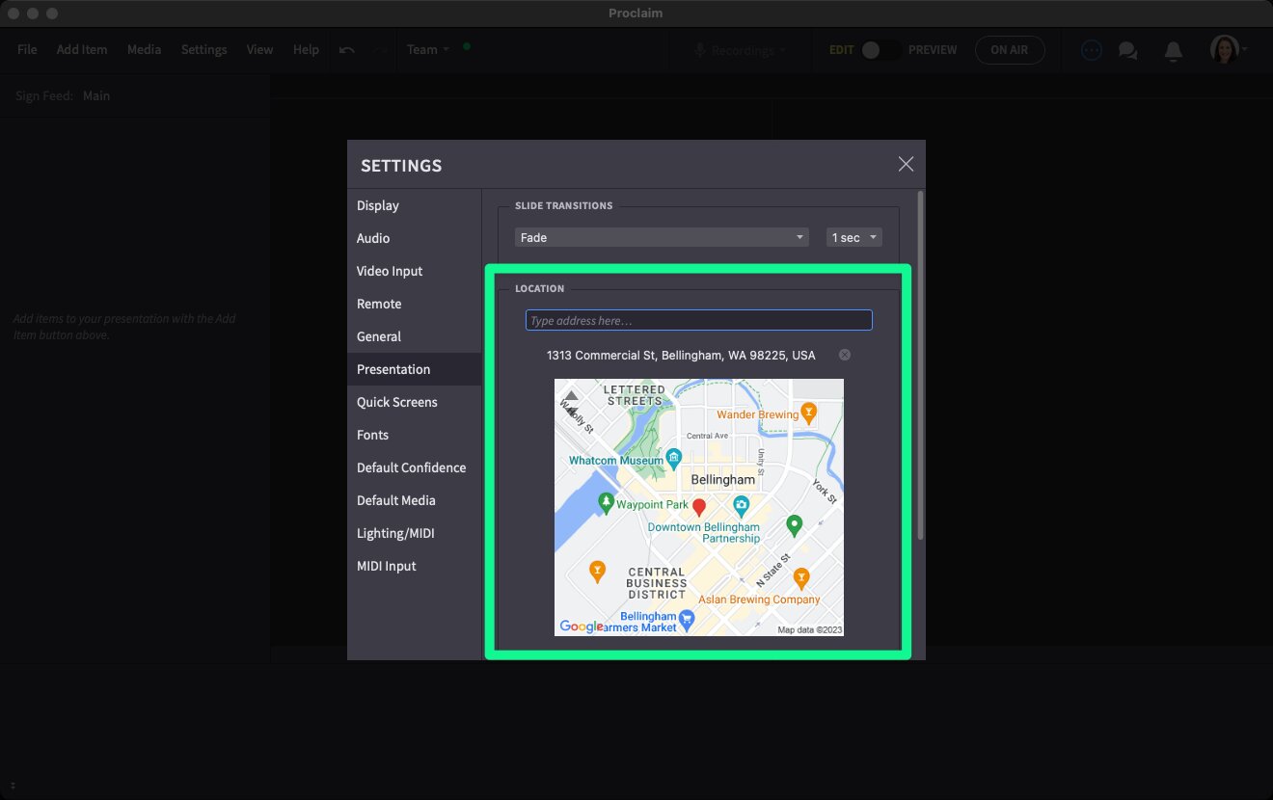Click the orange bar marker near Central Business District
The height and width of the screenshot is (800, 1273).
pyautogui.click(x=598, y=571)
